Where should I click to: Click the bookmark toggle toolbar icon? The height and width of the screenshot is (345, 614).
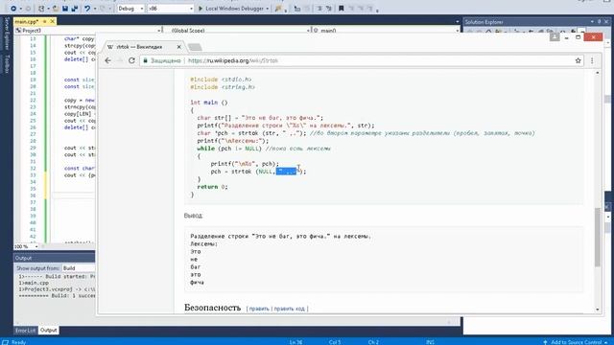[342, 9]
